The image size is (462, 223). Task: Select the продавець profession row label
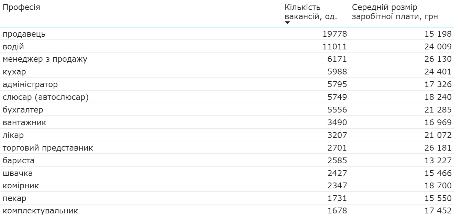coord(24,34)
